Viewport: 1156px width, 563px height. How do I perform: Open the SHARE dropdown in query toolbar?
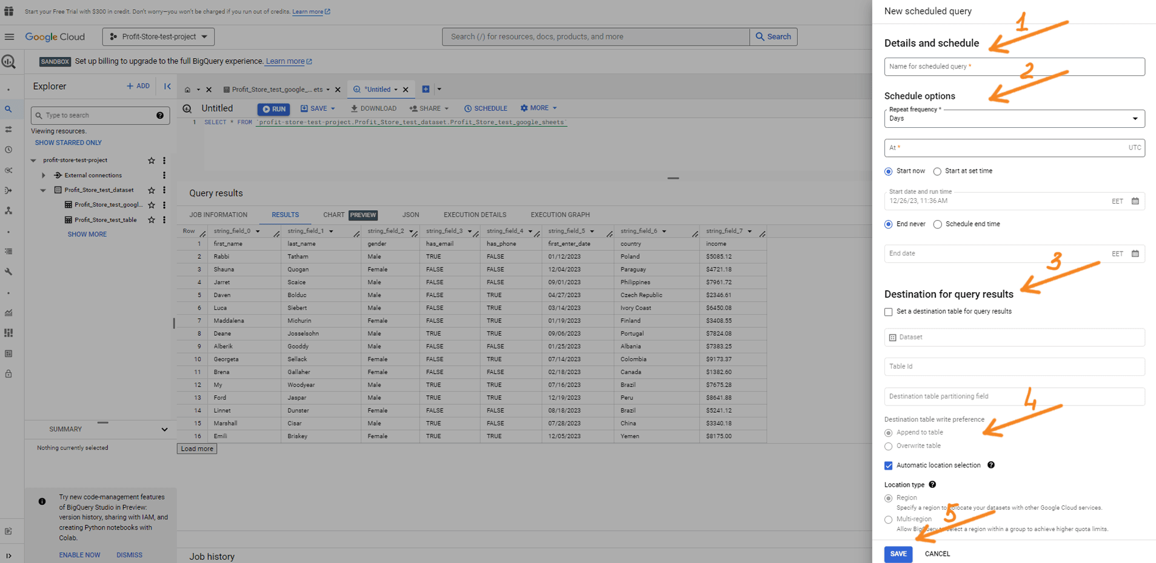click(x=429, y=108)
